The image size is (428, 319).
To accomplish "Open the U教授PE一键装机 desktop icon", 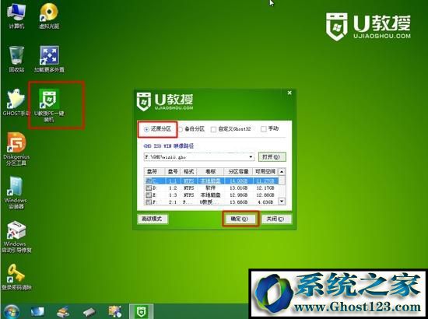I will pos(49,104).
